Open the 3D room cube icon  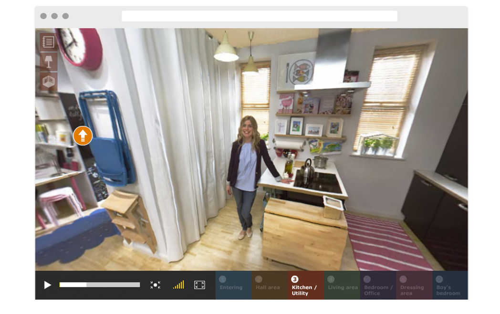tap(49, 82)
